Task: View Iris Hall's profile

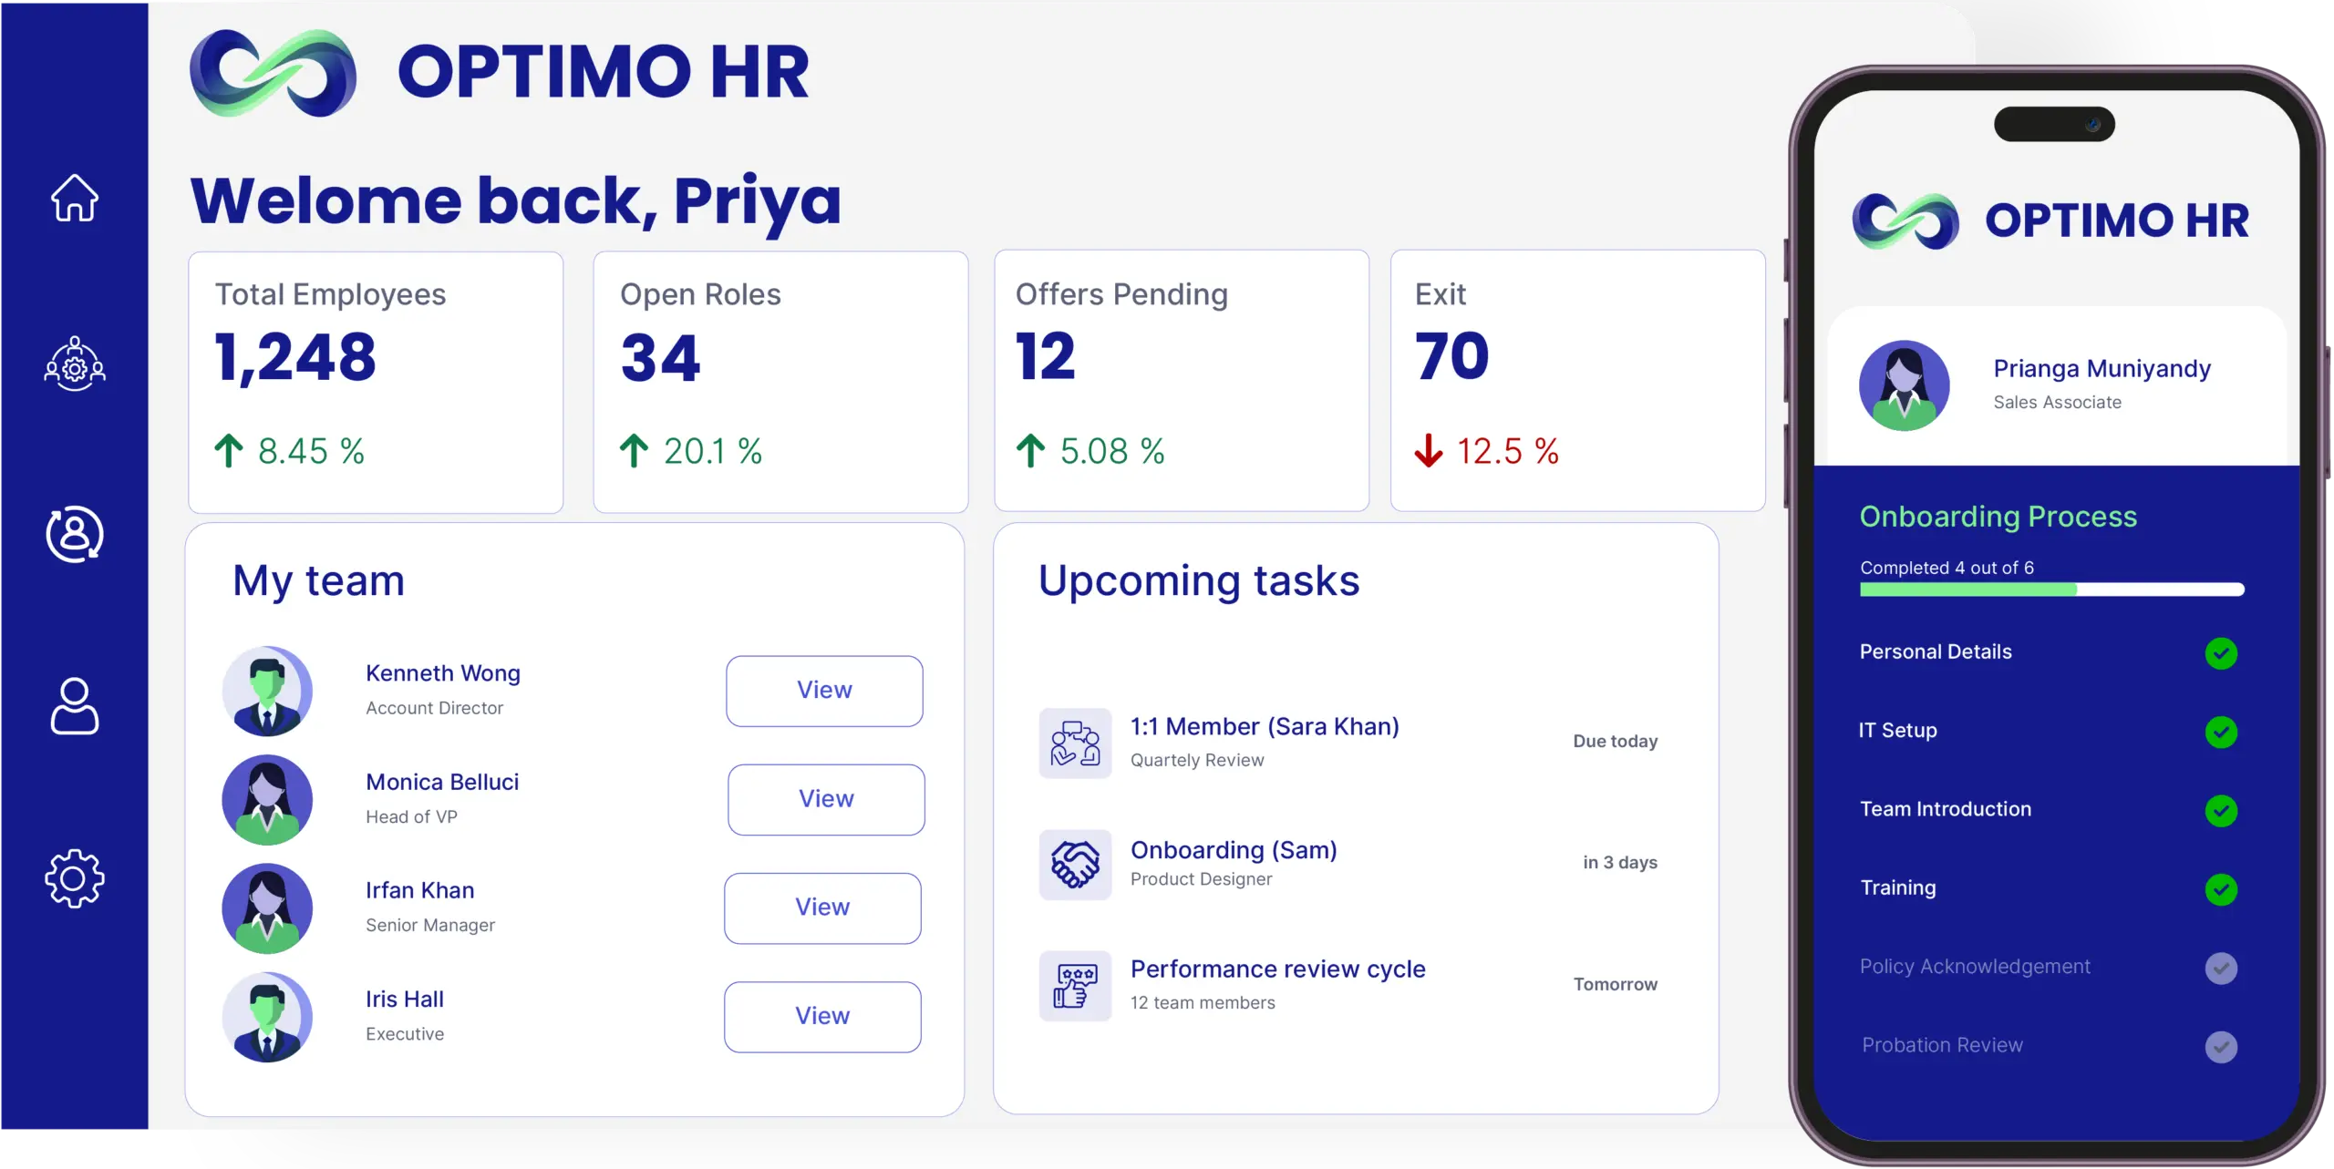Action: pos(822,1016)
